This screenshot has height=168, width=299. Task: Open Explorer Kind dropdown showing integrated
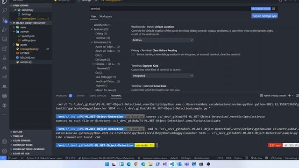[x=163, y=76]
